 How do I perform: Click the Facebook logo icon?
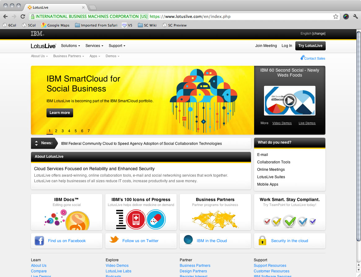tap(39, 241)
